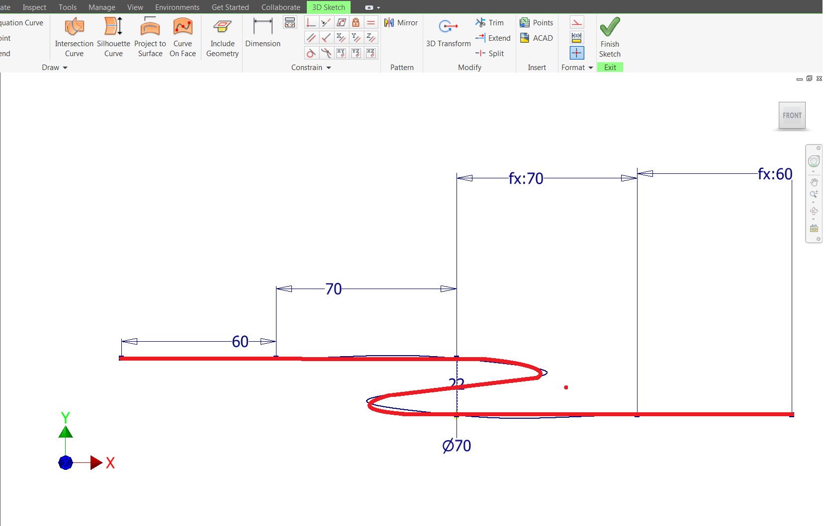Expand the Draw panel dropdown

65,68
